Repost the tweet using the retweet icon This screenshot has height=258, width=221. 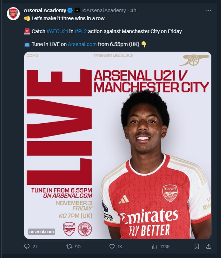tap(70, 247)
